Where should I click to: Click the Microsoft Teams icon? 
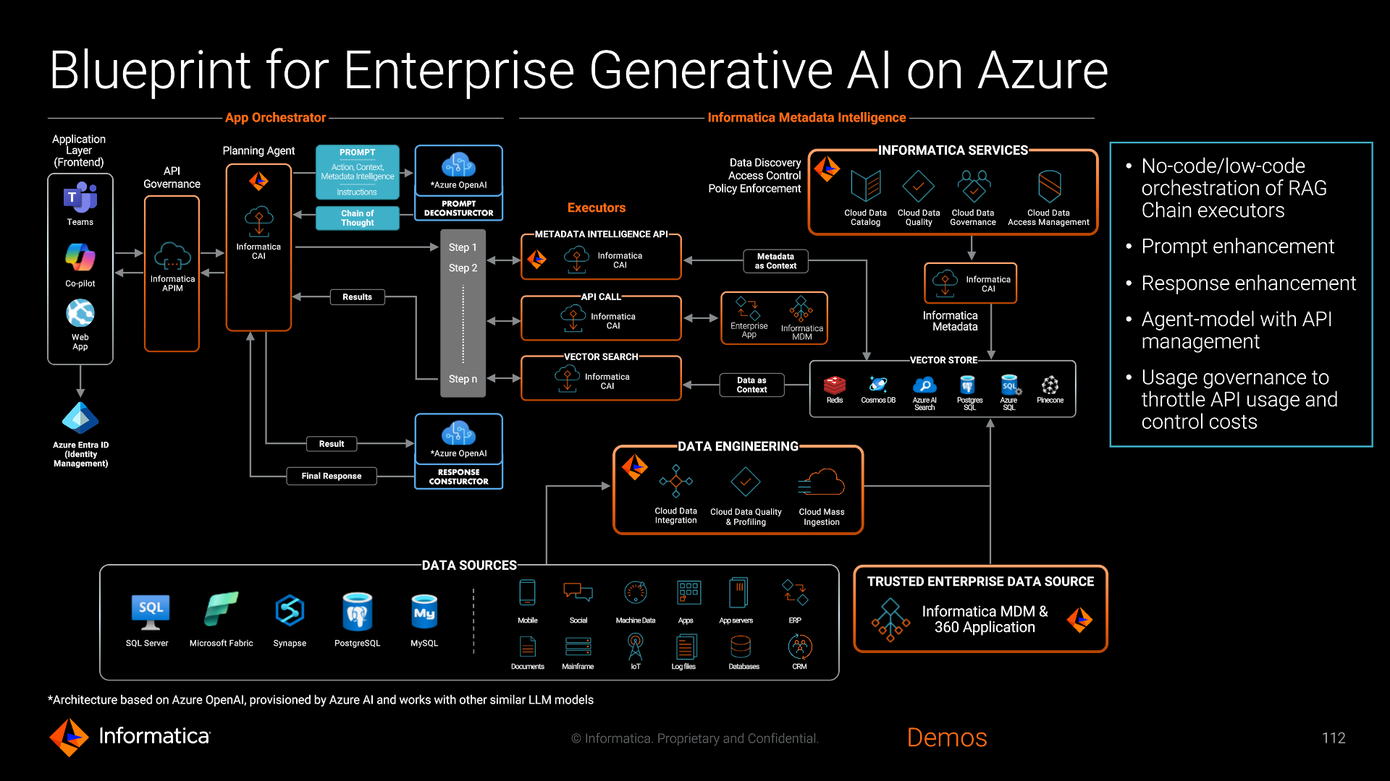click(80, 197)
